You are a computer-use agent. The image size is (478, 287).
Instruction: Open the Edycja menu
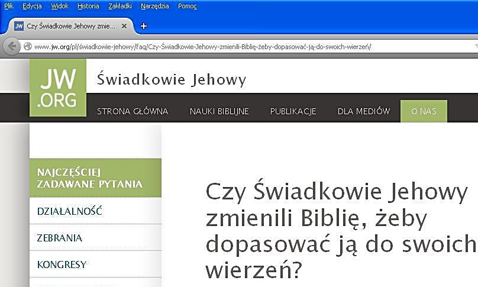32,6
